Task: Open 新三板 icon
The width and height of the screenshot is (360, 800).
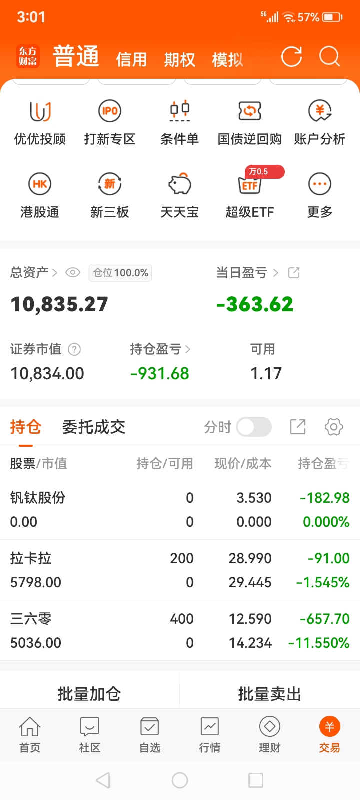Action: click(110, 184)
